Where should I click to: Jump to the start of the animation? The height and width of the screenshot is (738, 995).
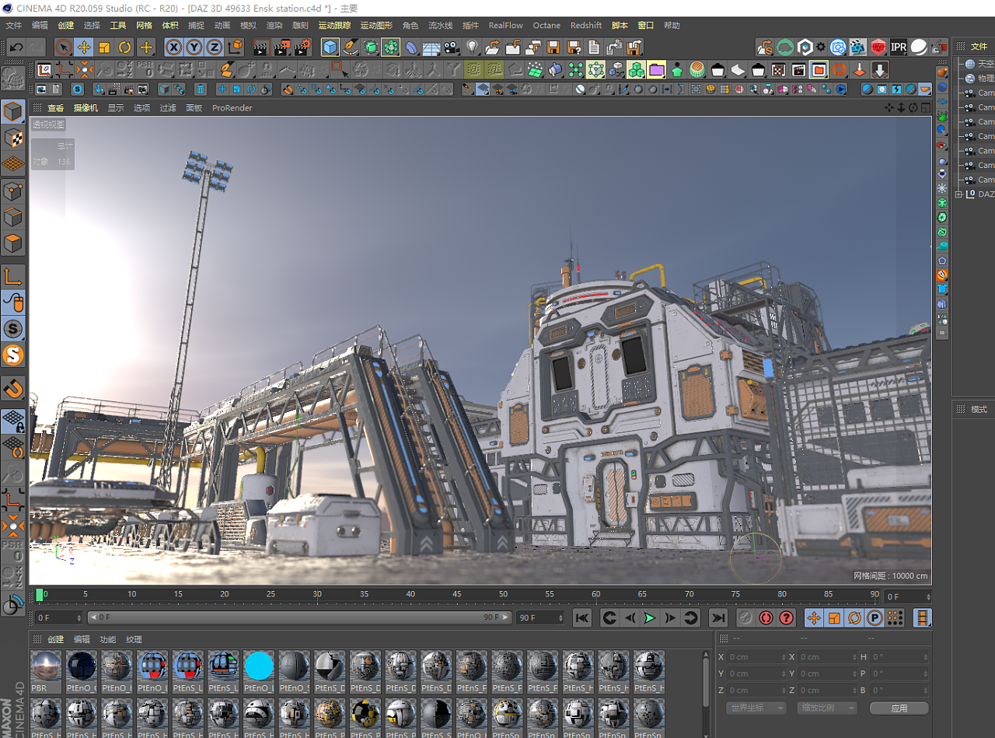[581, 618]
